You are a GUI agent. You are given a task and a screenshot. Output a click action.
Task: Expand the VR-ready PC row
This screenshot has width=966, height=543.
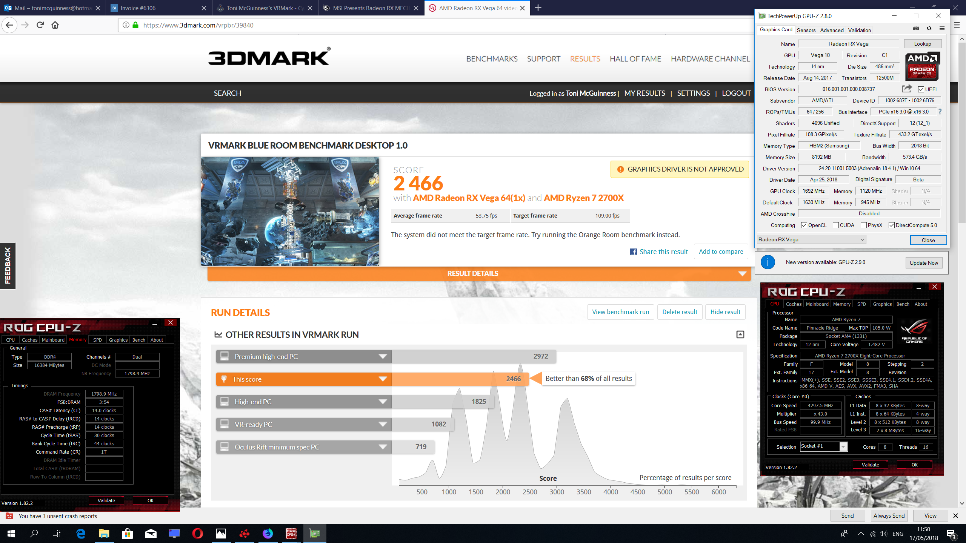click(304, 425)
